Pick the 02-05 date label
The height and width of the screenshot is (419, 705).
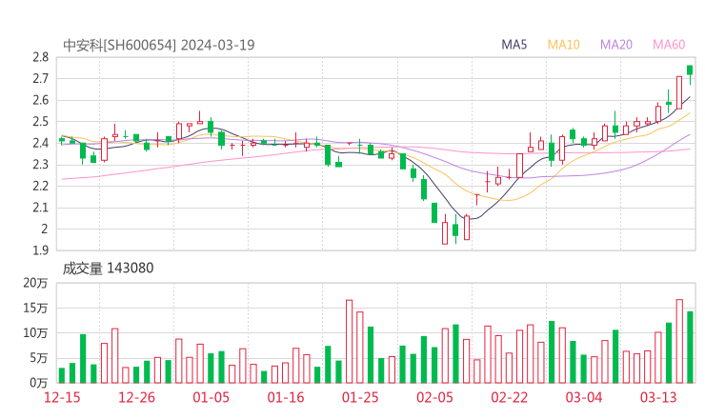point(434,397)
